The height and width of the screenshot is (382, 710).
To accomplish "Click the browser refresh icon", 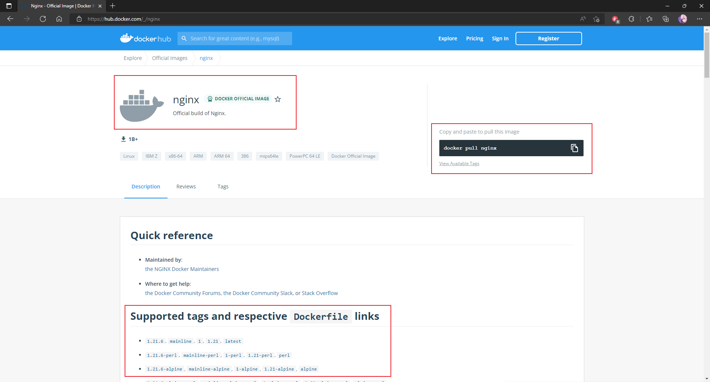I will 43,19.
